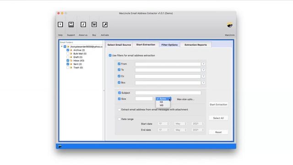Select the Bulk Mail (0) folder row

click(x=80, y=54)
